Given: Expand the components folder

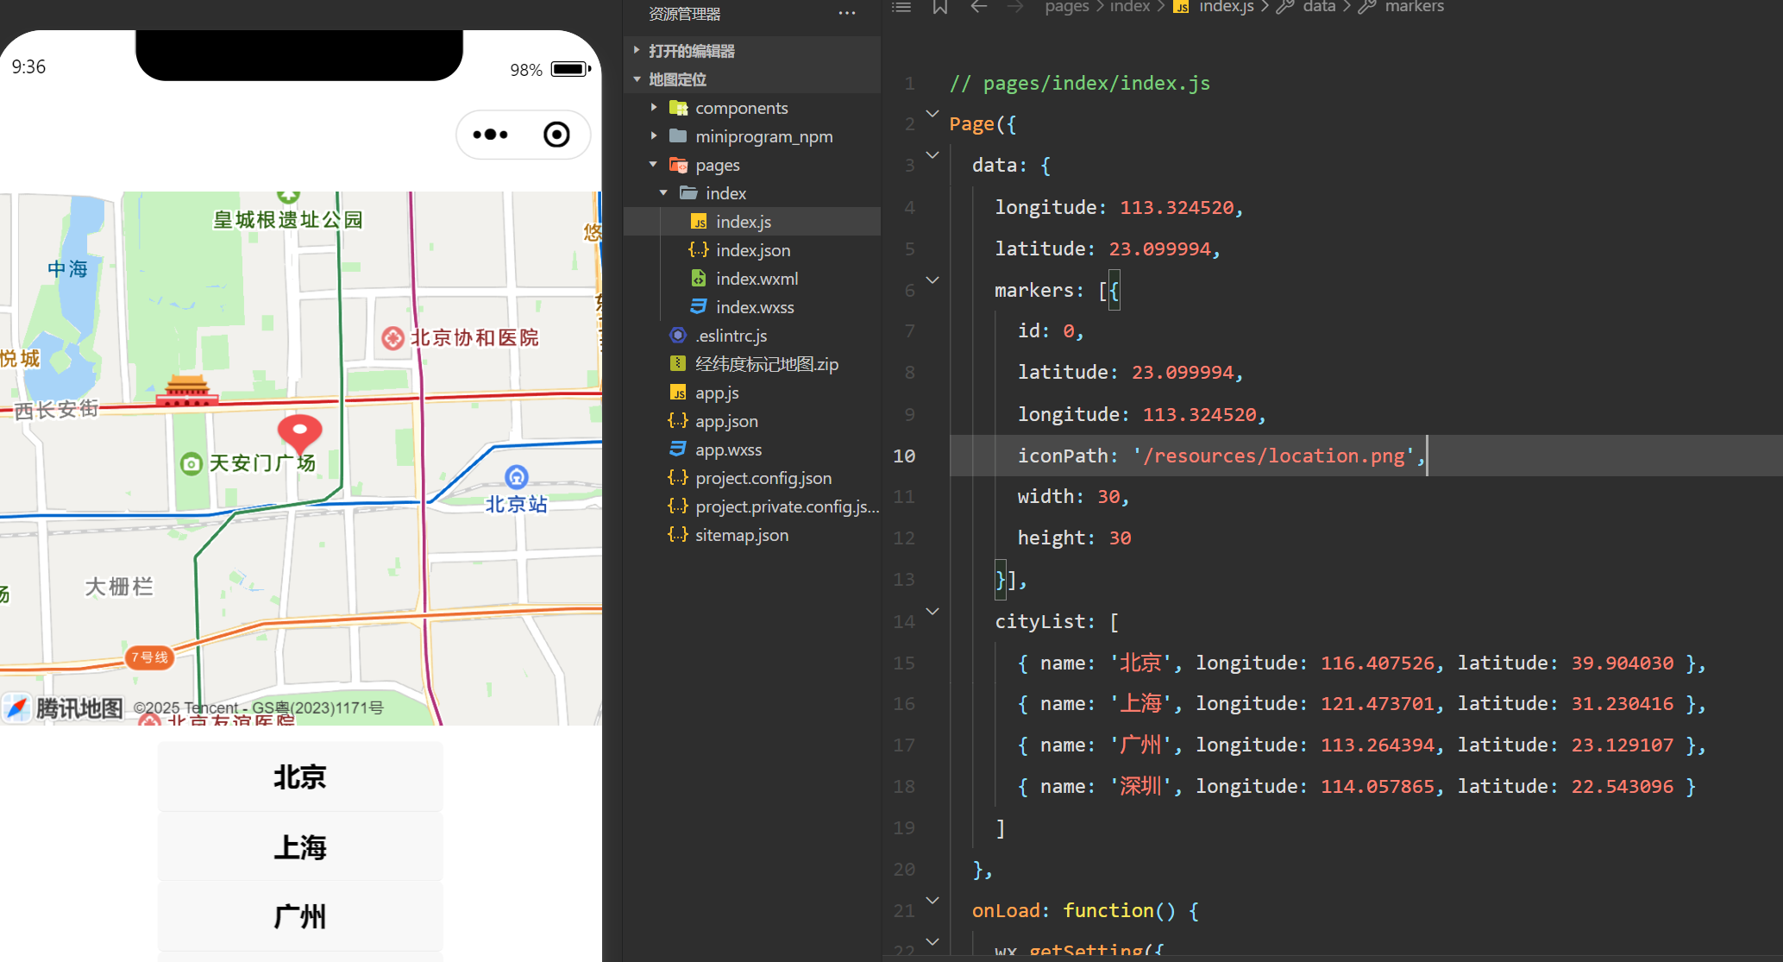Looking at the screenshot, I should click(x=741, y=108).
